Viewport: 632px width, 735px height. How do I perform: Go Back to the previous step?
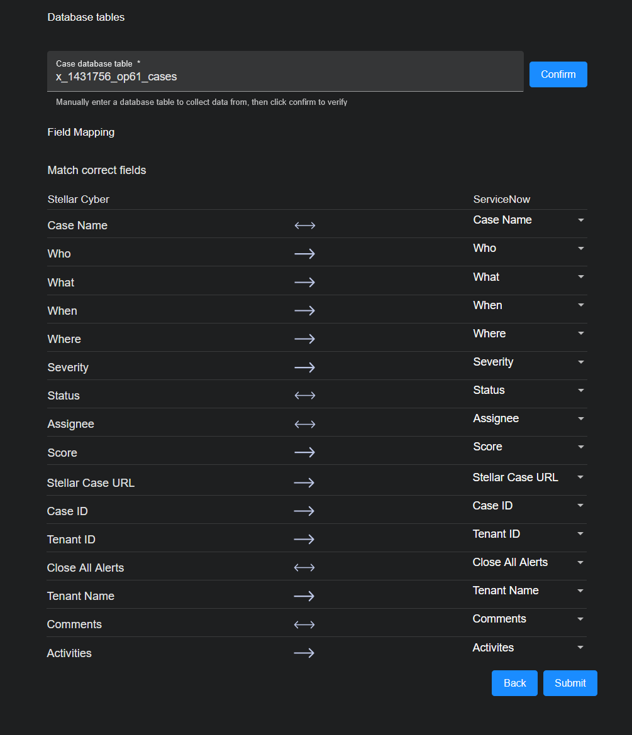(x=514, y=683)
